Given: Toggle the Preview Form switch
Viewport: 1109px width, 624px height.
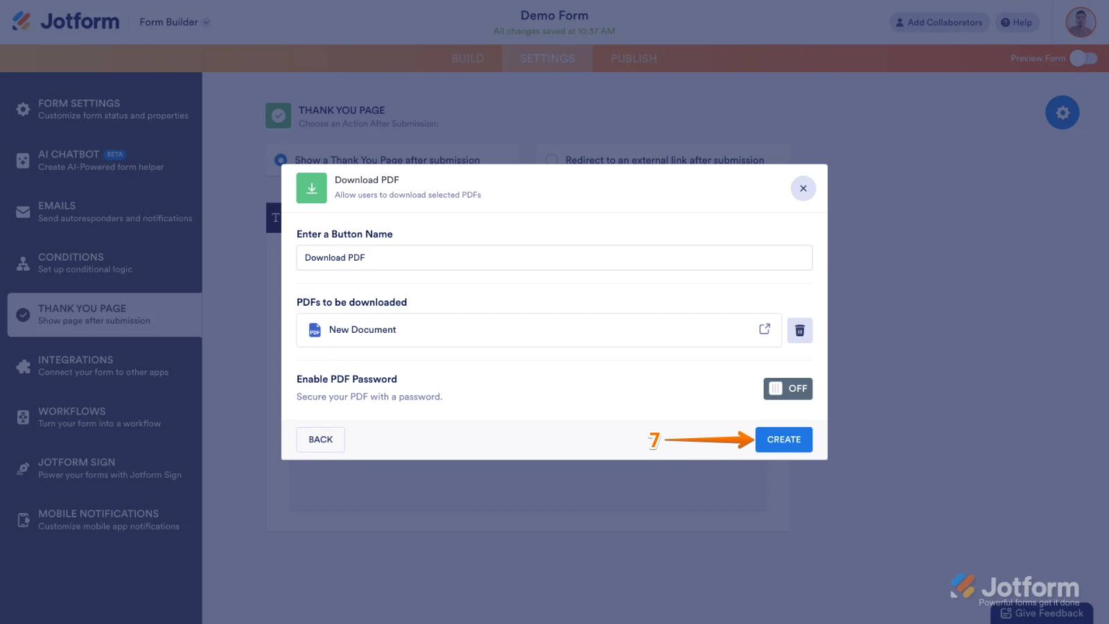Looking at the screenshot, I should (x=1083, y=58).
